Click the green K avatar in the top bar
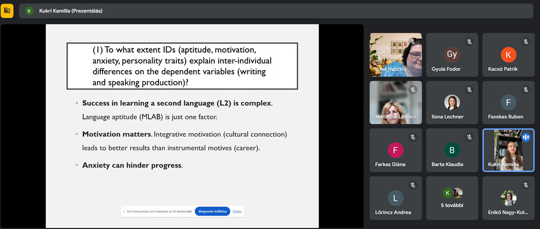 (29, 11)
